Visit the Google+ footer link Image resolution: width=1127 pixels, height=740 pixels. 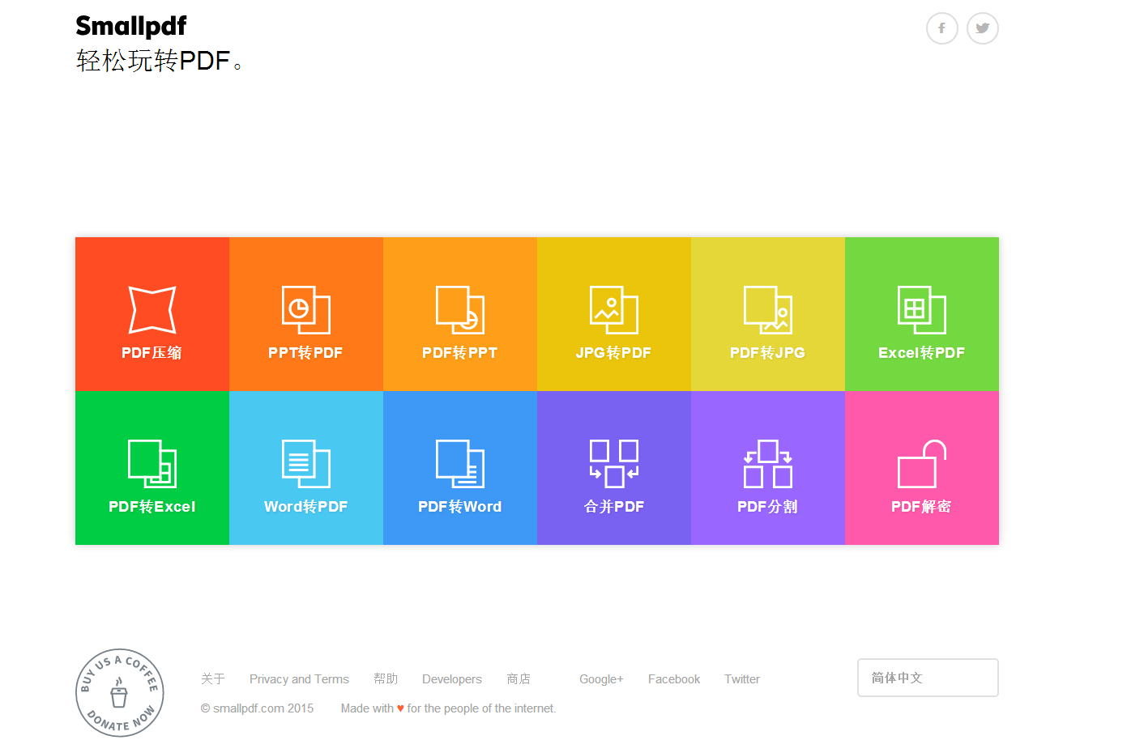tap(601, 679)
